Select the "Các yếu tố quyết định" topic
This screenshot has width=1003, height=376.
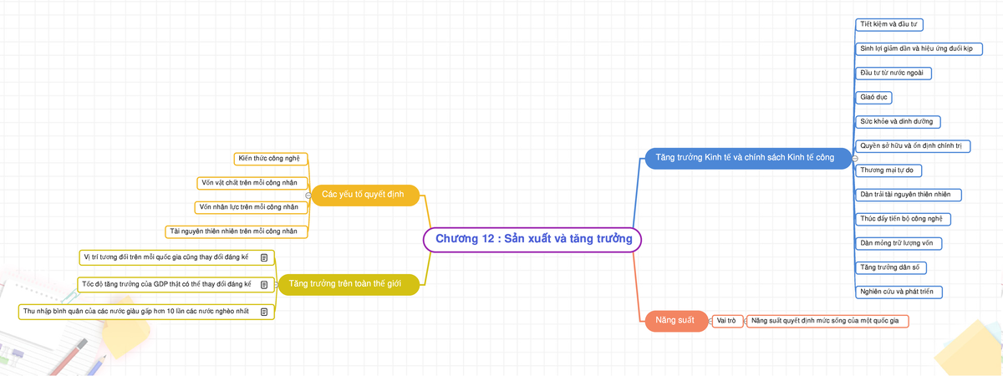[364, 195]
